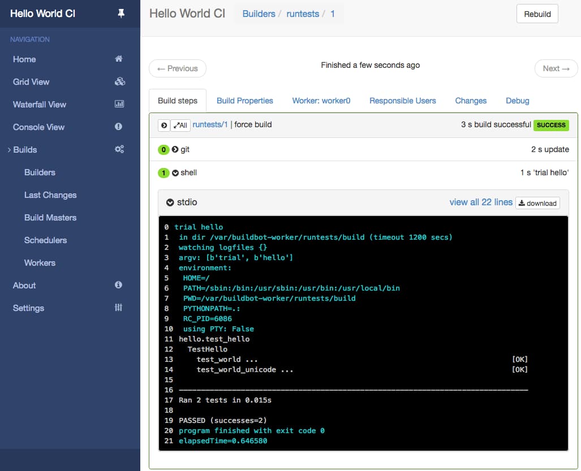Click the Settings sliders icon

[x=118, y=308]
